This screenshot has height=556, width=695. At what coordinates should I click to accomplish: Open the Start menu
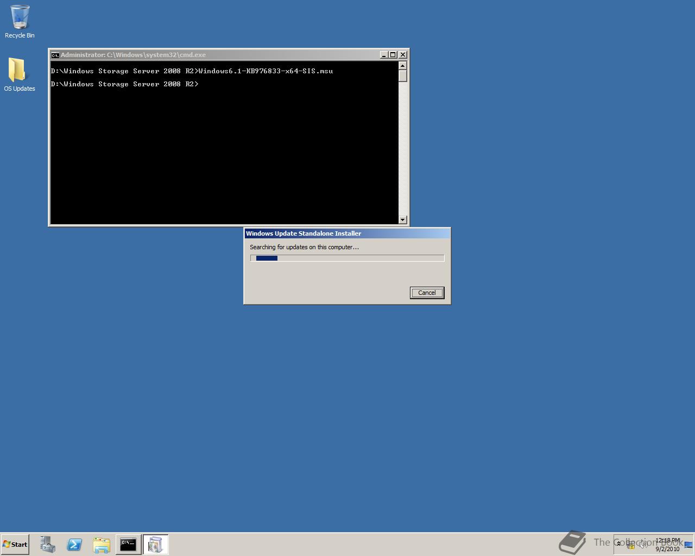pos(15,544)
